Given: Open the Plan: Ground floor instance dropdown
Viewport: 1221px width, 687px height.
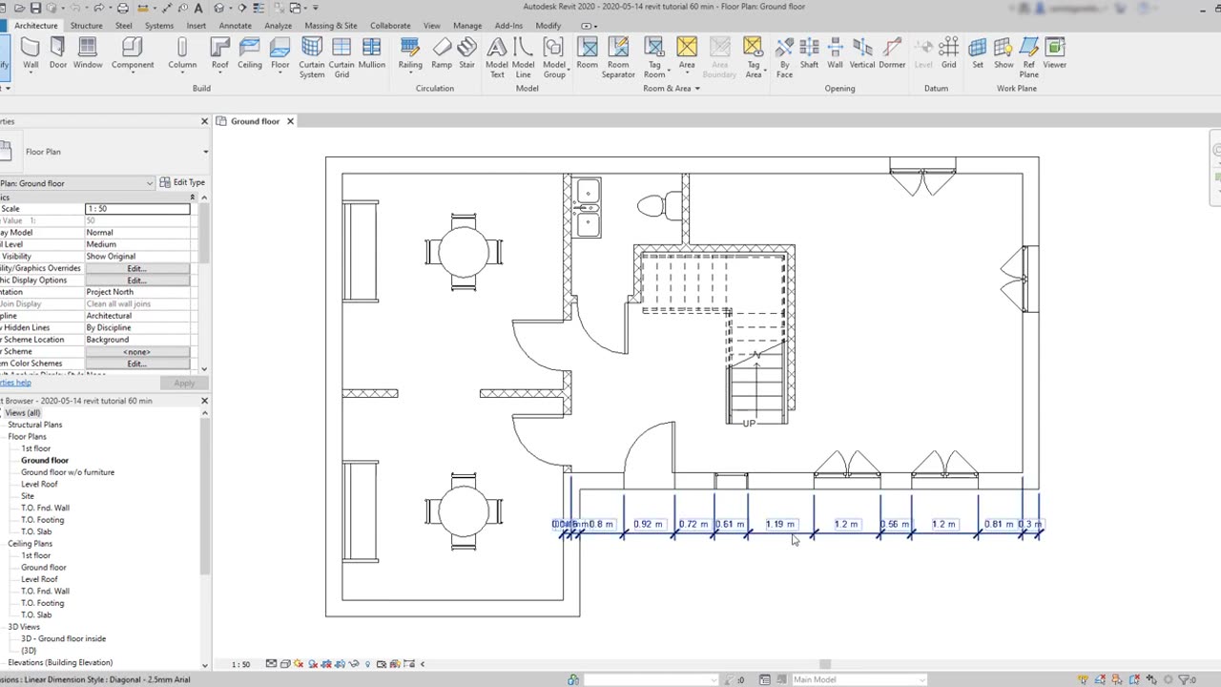Looking at the screenshot, I should [150, 183].
